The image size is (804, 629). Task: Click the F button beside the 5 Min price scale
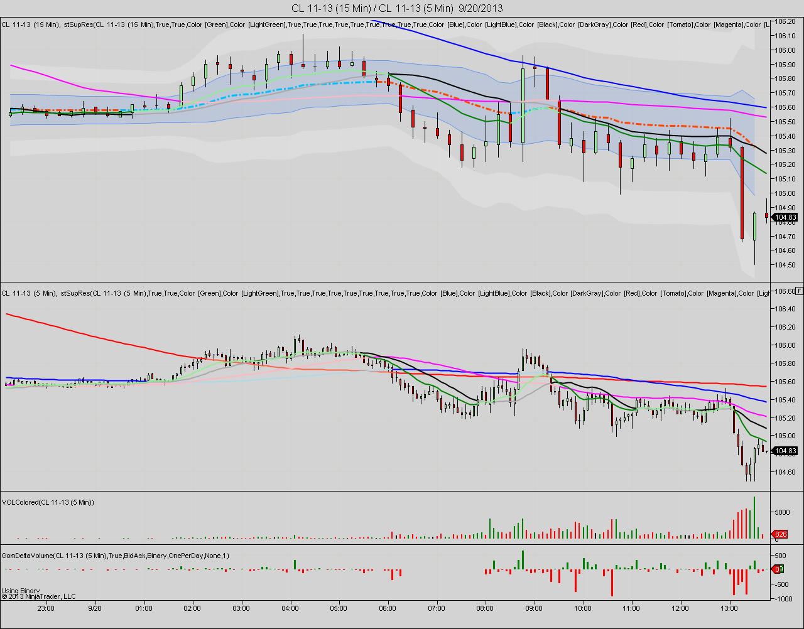[x=799, y=291]
